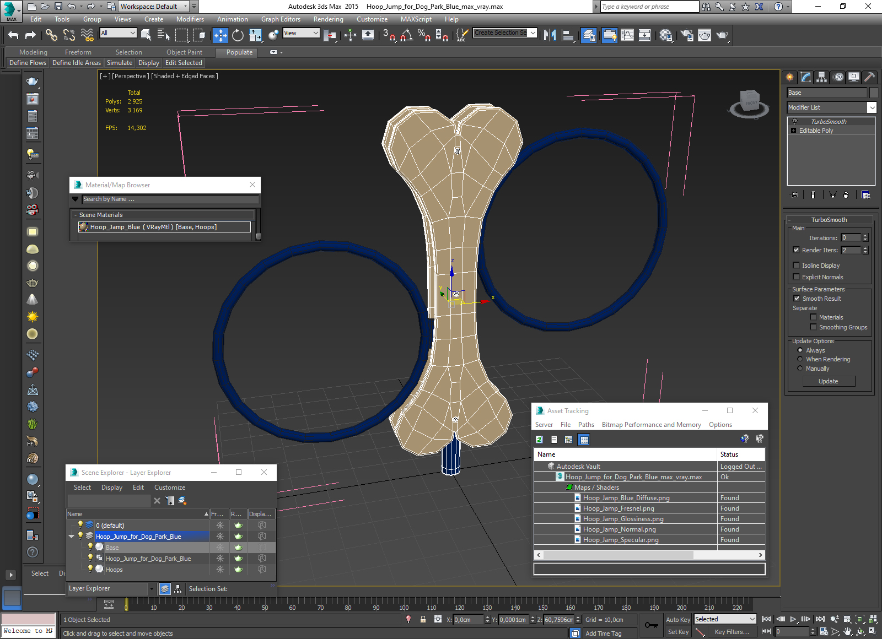The image size is (882, 639).
Task: Toggle TurboSmooth modifier lightbulb in stack
Action: click(x=795, y=122)
